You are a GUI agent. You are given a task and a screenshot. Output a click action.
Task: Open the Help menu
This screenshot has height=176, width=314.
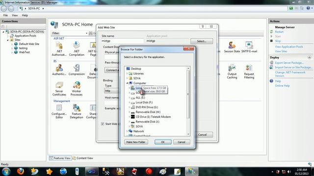point(25,15)
